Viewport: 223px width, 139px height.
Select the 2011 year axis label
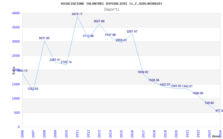click(x=77, y=133)
